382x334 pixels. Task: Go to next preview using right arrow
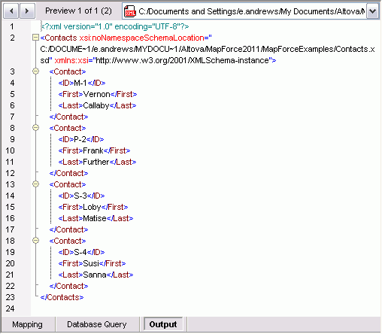pos(27,11)
